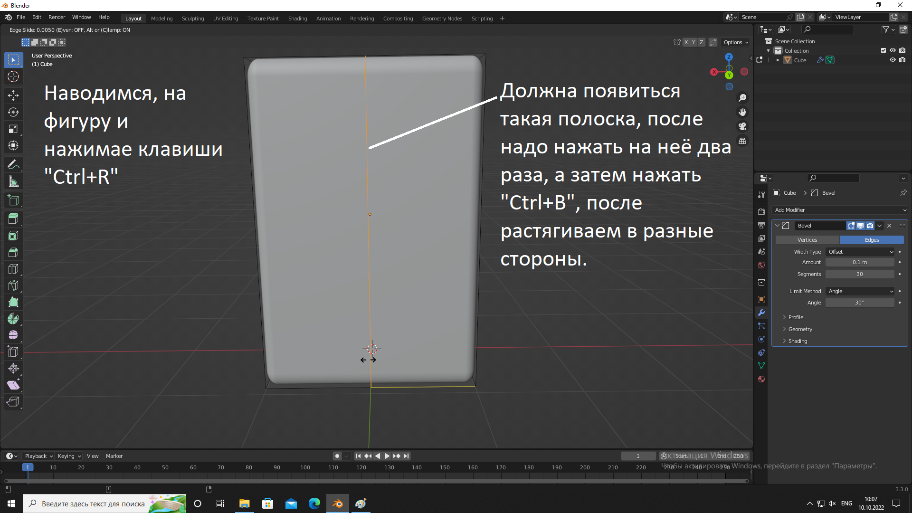Select the Scale tool
912x513 pixels.
point(13,129)
